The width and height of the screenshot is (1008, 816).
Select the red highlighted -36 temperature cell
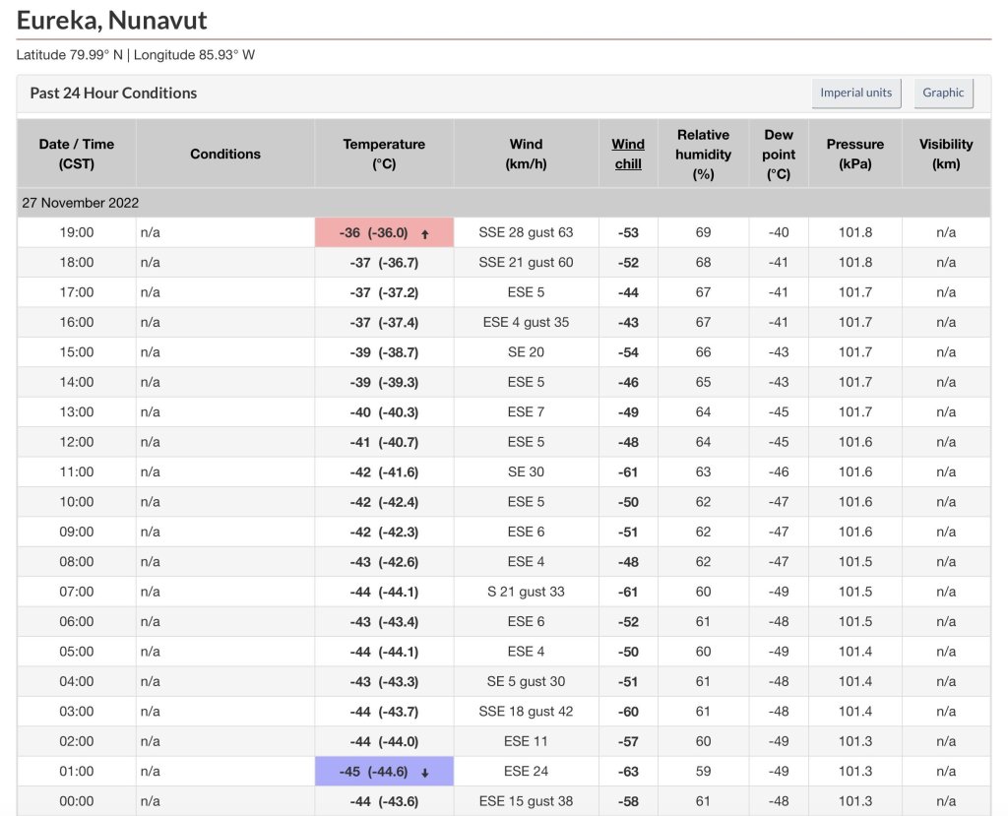pos(384,233)
